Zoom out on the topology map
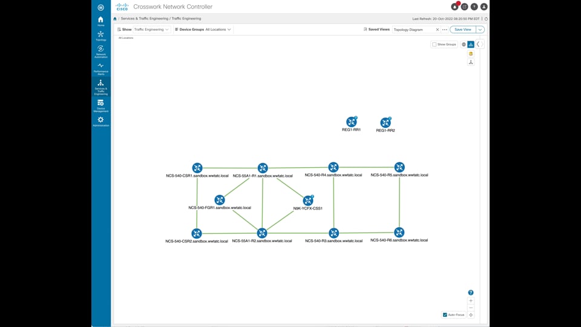Viewport: 581px width, 327px height. tap(471, 308)
